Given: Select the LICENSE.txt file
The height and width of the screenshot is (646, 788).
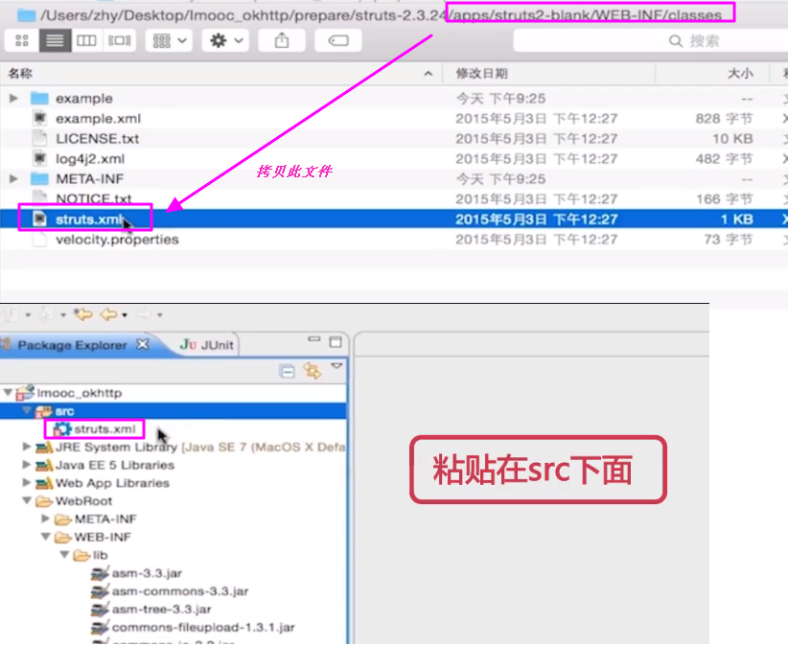Looking at the screenshot, I should [x=97, y=139].
